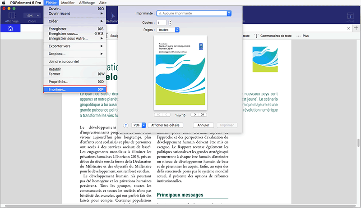Expand Enregistrer sous Autre... submenu

coord(74,39)
